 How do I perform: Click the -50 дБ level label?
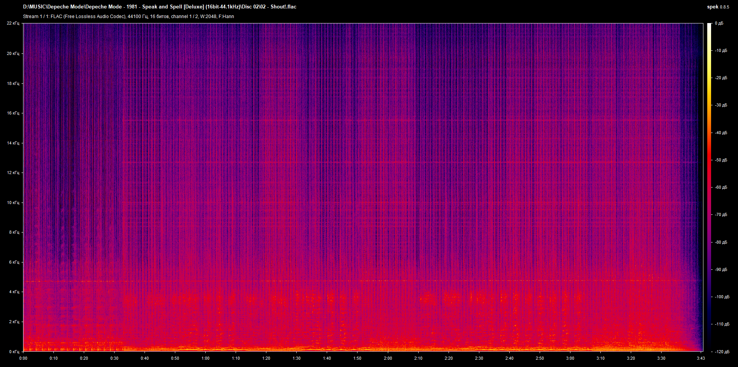[x=721, y=160]
